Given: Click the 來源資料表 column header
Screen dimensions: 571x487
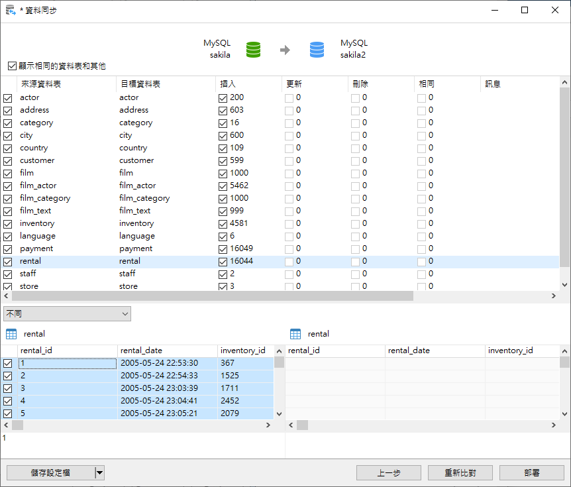Looking at the screenshot, I should coord(41,84).
